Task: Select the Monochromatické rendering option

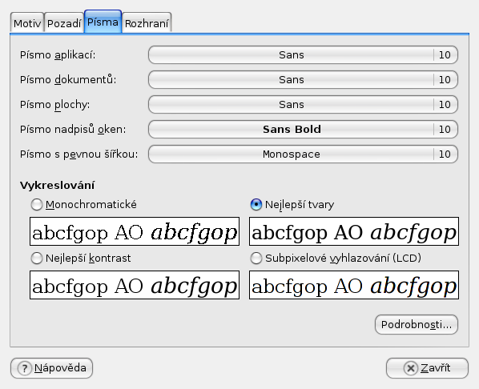Action: pos(37,205)
